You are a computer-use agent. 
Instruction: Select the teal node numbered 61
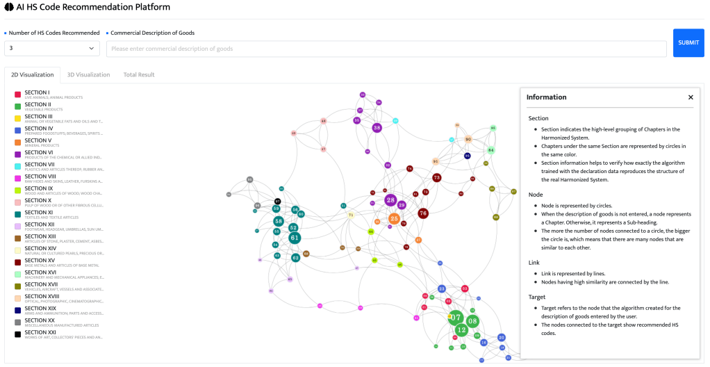[x=295, y=238]
